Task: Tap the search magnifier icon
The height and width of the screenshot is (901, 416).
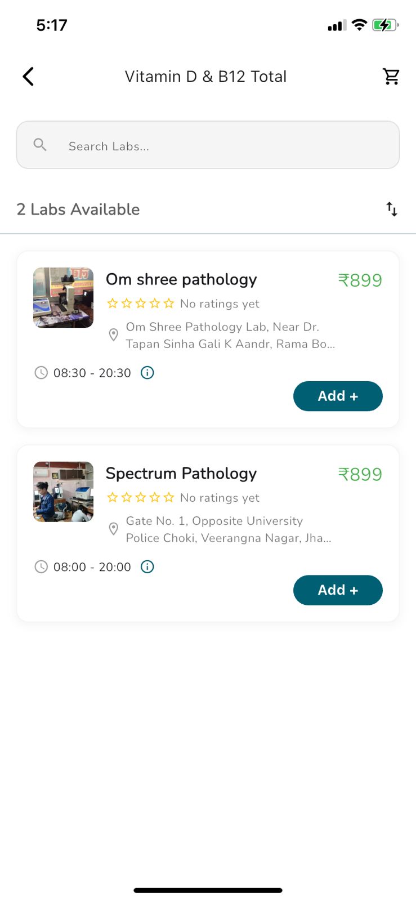Action: (x=40, y=145)
